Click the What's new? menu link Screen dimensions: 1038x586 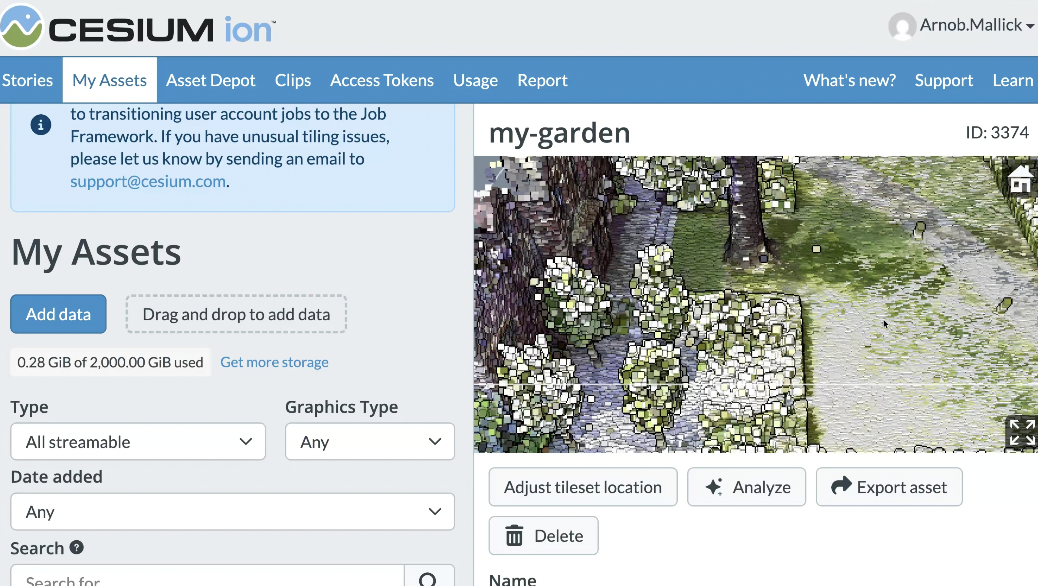850,80
